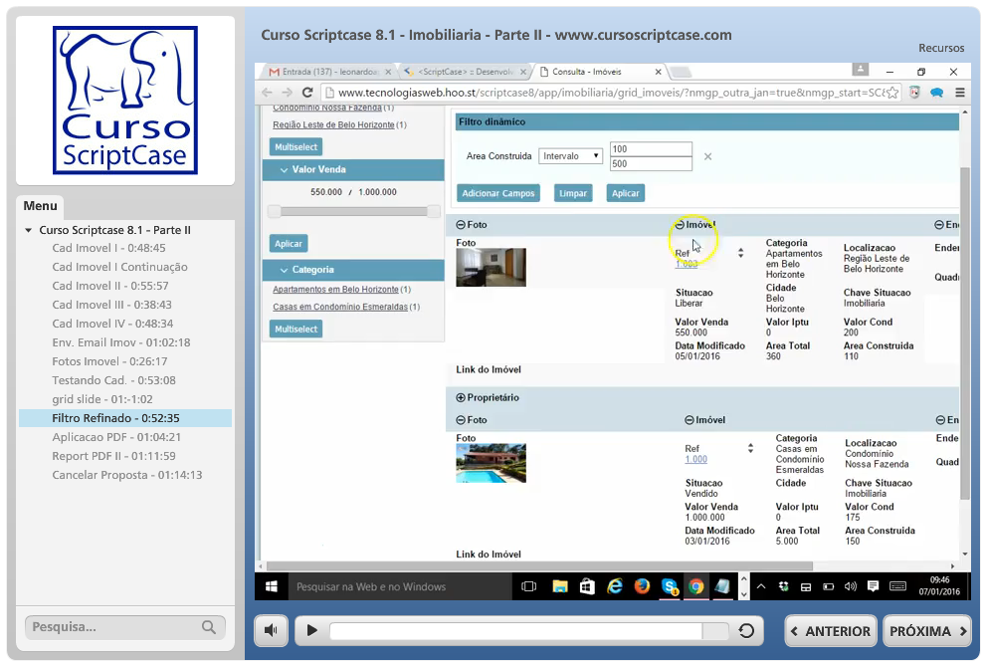Click the replay circular arrow icon
The height and width of the screenshot is (667, 986).
(x=746, y=630)
